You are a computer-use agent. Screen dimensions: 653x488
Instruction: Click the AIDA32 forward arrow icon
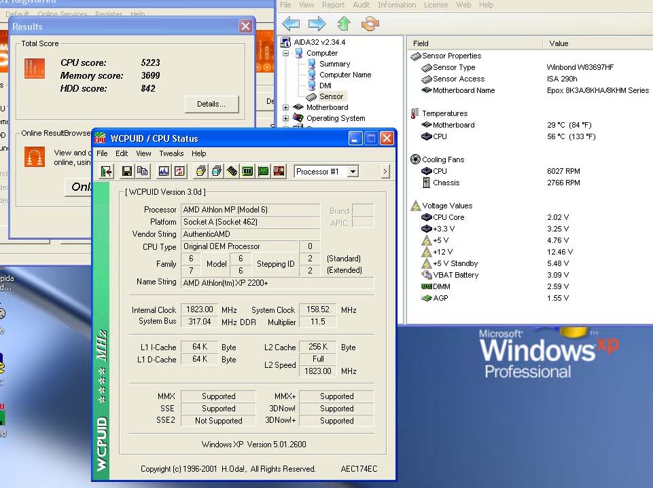(317, 24)
